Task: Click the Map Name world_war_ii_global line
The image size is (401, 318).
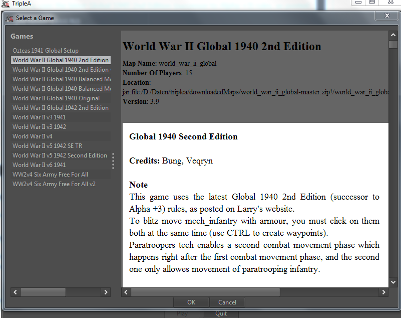Action: point(169,63)
